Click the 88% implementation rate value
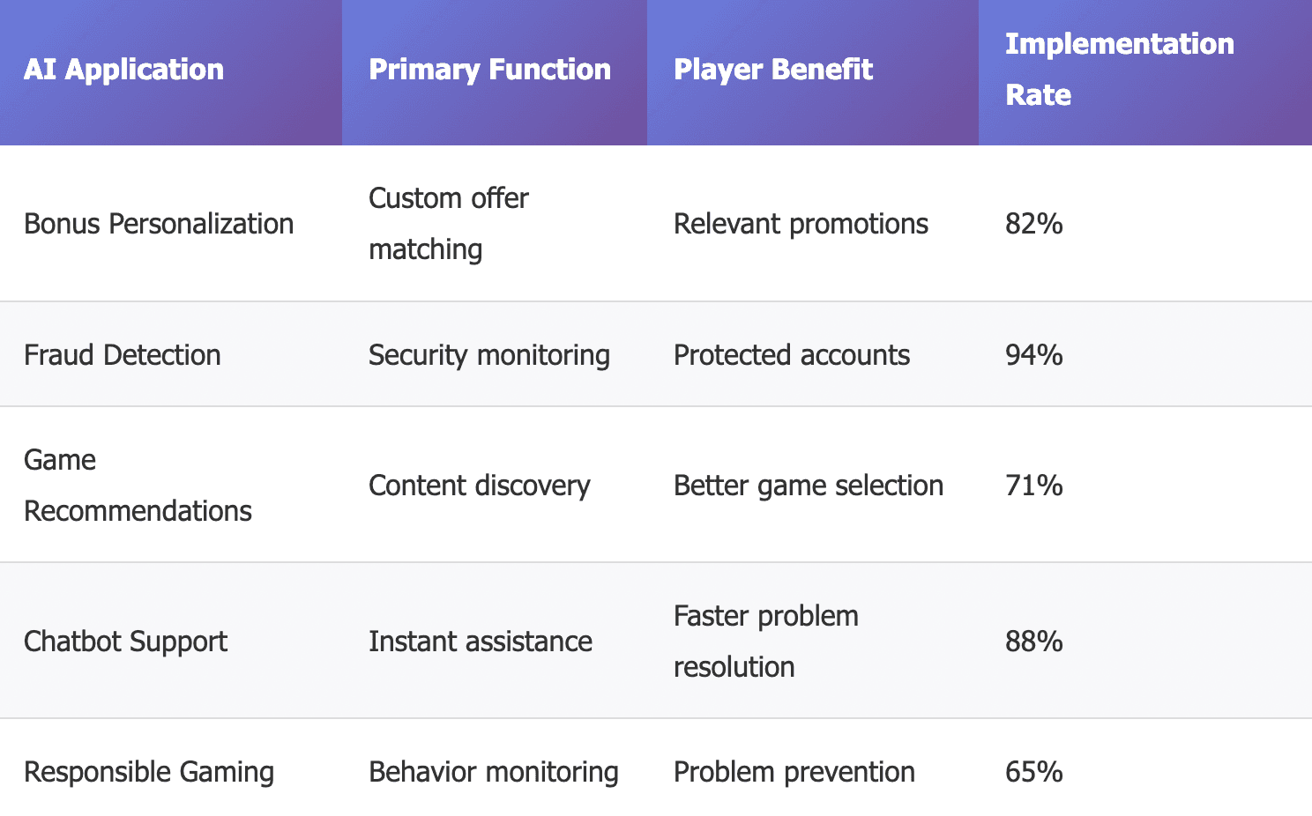Screen dimensions: 1312x816 pyautogui.click(x=1033, y=642)
